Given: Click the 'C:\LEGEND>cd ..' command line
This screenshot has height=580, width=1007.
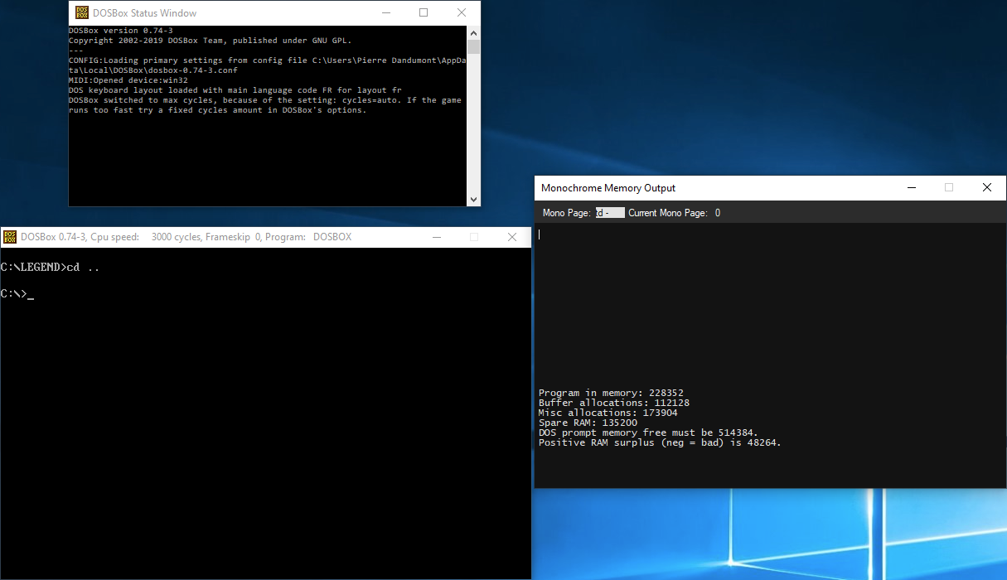Looking at the screenshot, I should pyautogui.click(x=51, y=268).
